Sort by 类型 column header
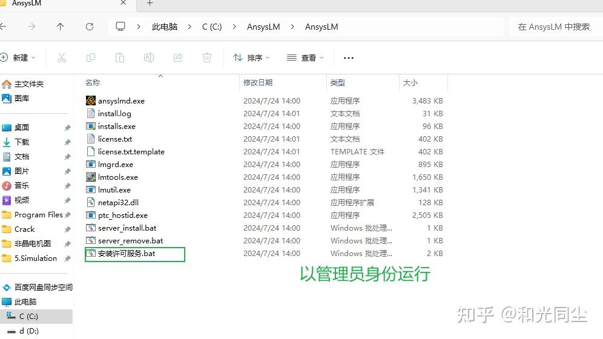 338,83
